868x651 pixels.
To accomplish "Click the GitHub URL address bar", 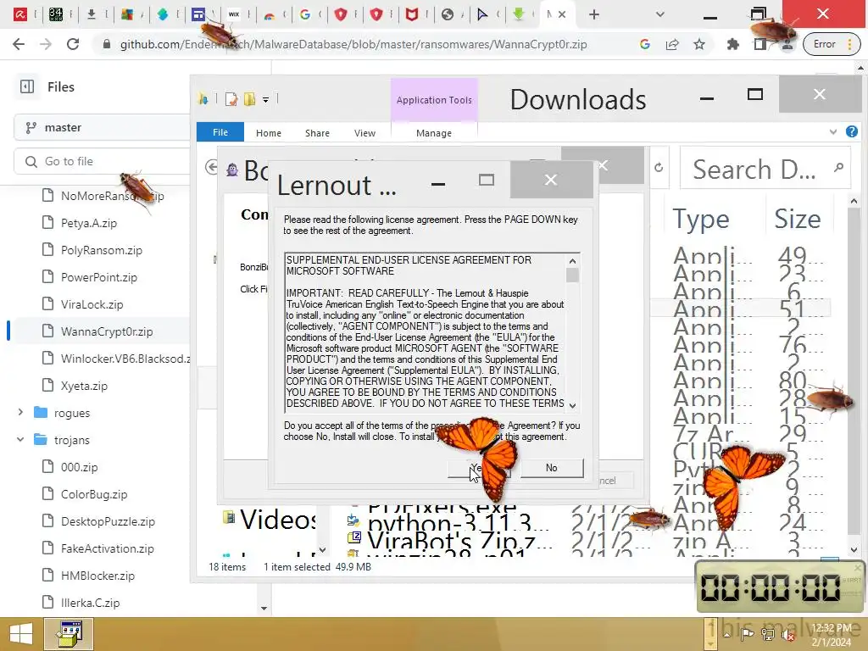I will pos(353,44).
